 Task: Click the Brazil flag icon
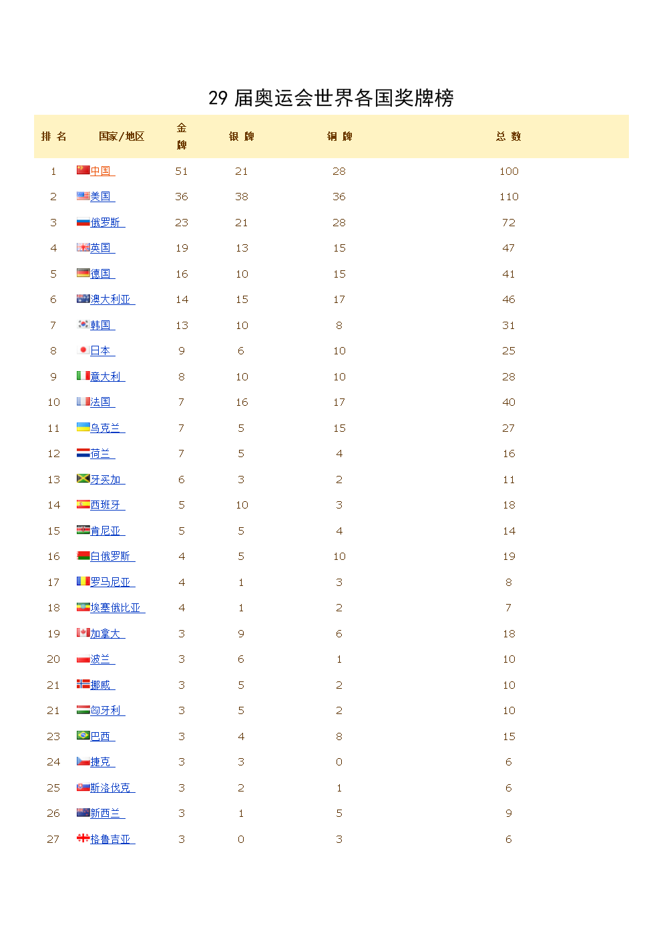click(83, 735)
